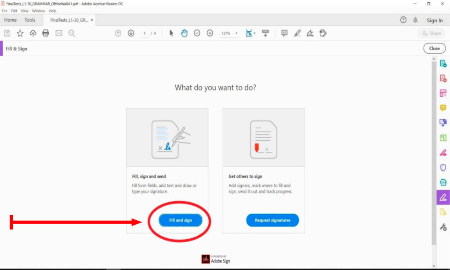Add a comment with sticky note icon
Image resolution: width=450 pixels, height=270 pixels.
tap(284, 33)
